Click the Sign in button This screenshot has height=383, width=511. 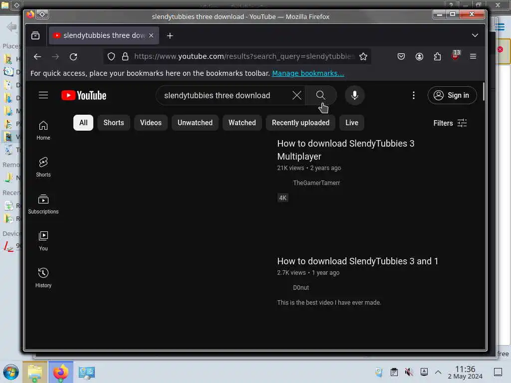[452, 95]
